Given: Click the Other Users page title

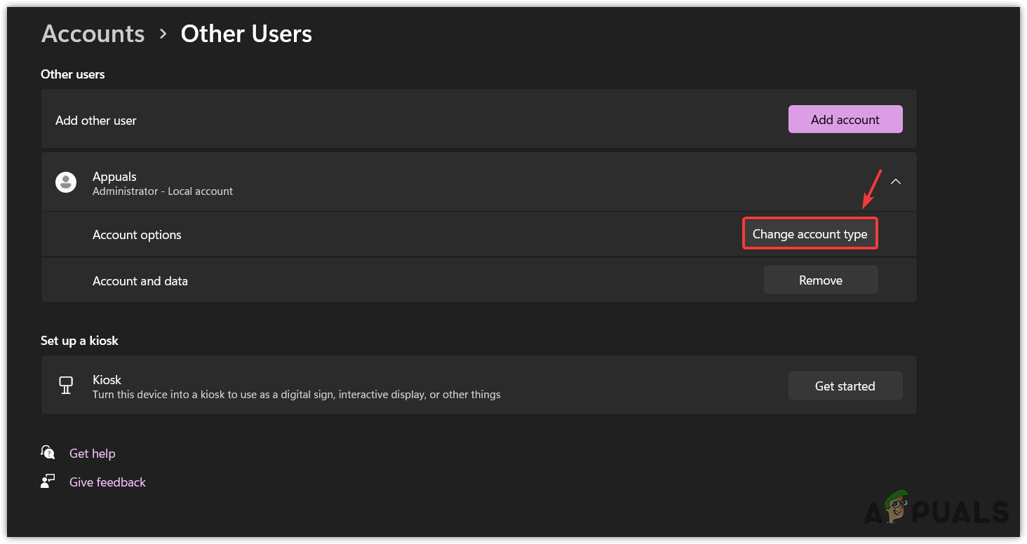Looking at the screenshot, I should point(246,34).
